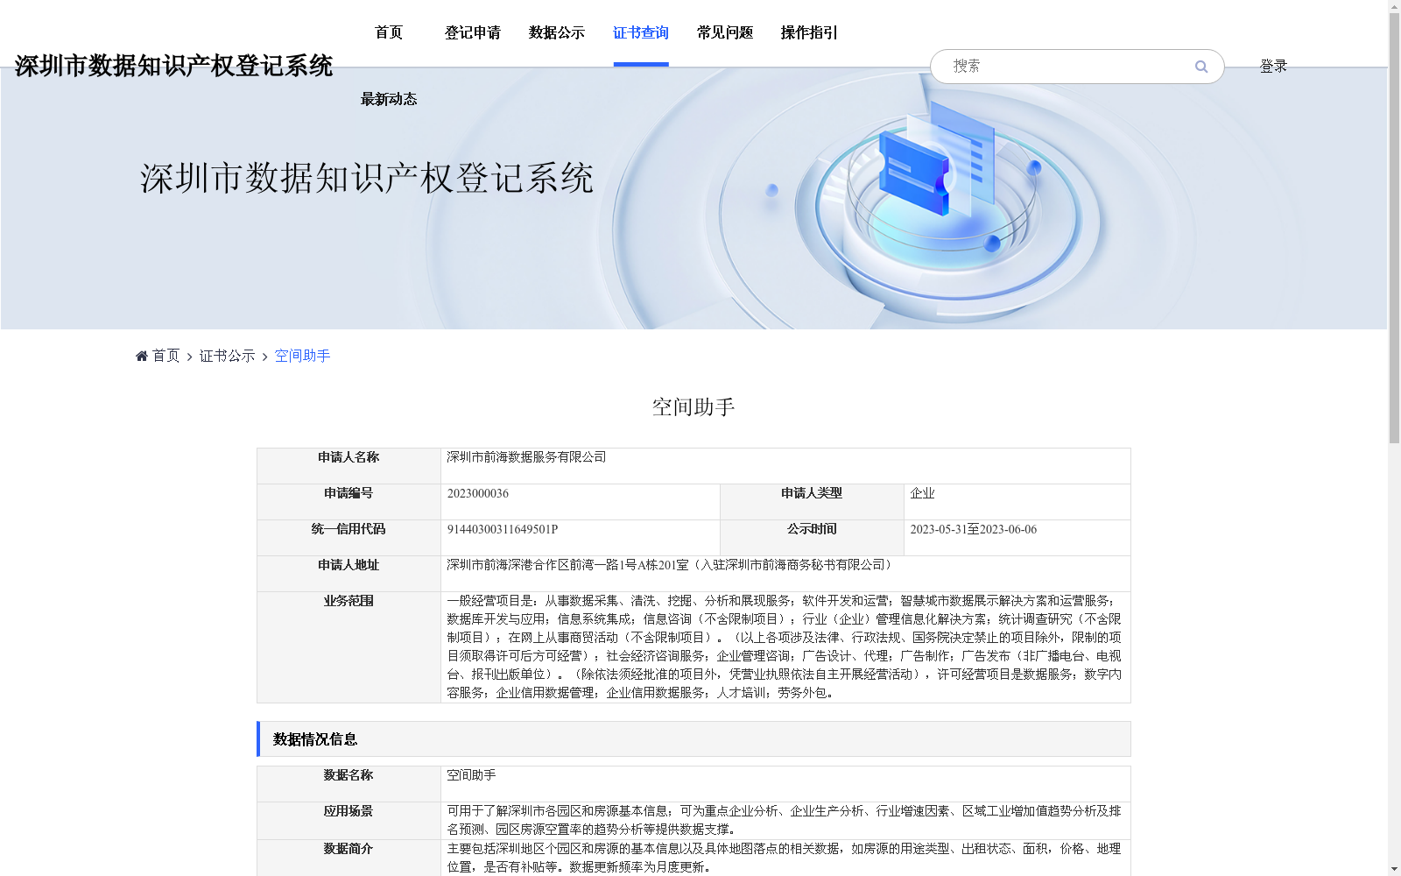
Task: Click the home icon in the breadcrumb
Action: click(x=142, y=356)
